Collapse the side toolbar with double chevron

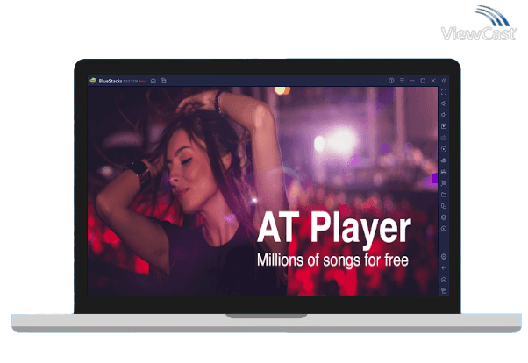444,81
